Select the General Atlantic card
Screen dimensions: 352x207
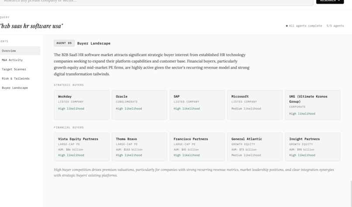(x=255, y=147)
